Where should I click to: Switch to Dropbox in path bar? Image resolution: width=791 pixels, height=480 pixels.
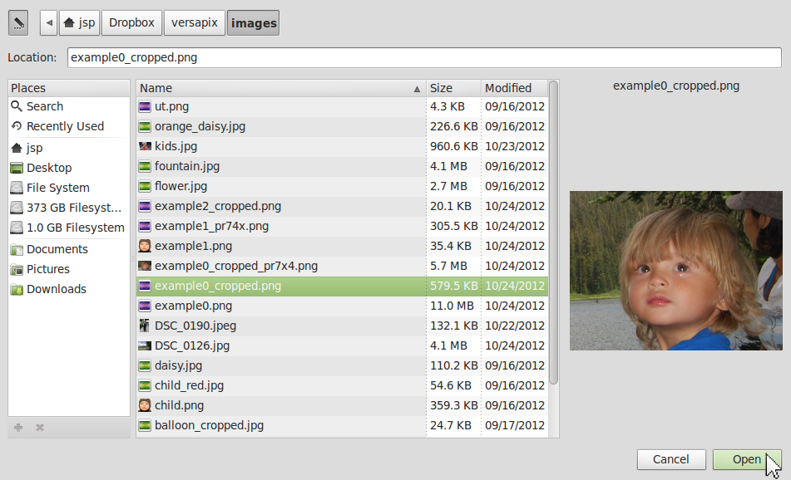(131, 23)
